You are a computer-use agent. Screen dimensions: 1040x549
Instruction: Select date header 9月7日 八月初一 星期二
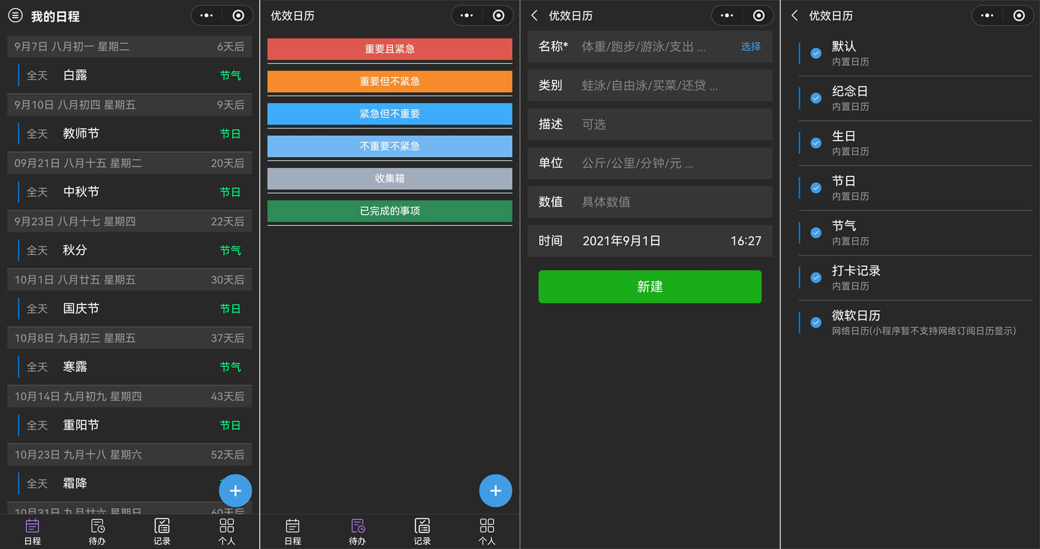tap(129, 47)
